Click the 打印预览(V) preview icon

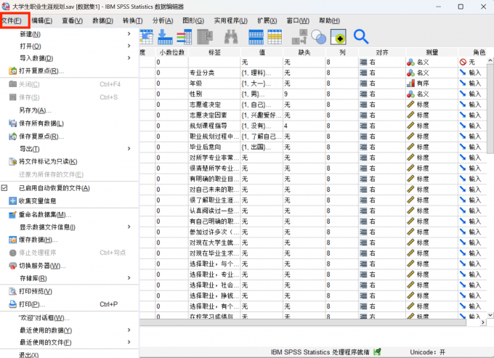[12, 291]
